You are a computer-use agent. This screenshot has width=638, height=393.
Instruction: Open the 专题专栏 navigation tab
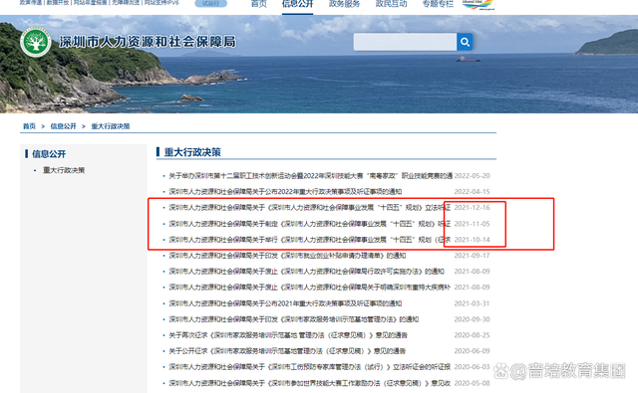click(438, 4)
